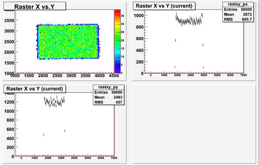
Task: Click the 7000 label on the rastxy_px X axis
Action: [243, 75]
